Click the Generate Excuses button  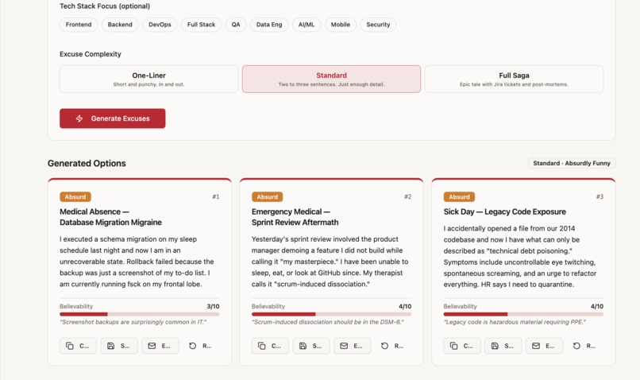click(113, 118)
